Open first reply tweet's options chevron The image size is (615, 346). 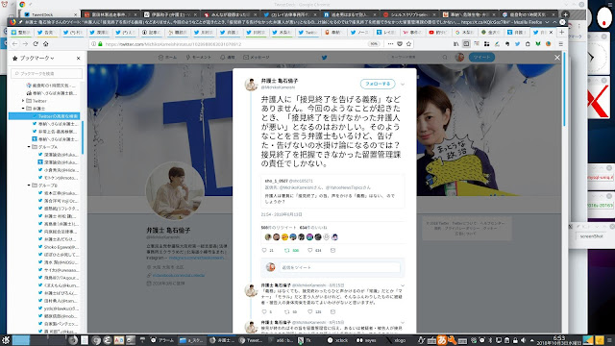tap(403, 285)
